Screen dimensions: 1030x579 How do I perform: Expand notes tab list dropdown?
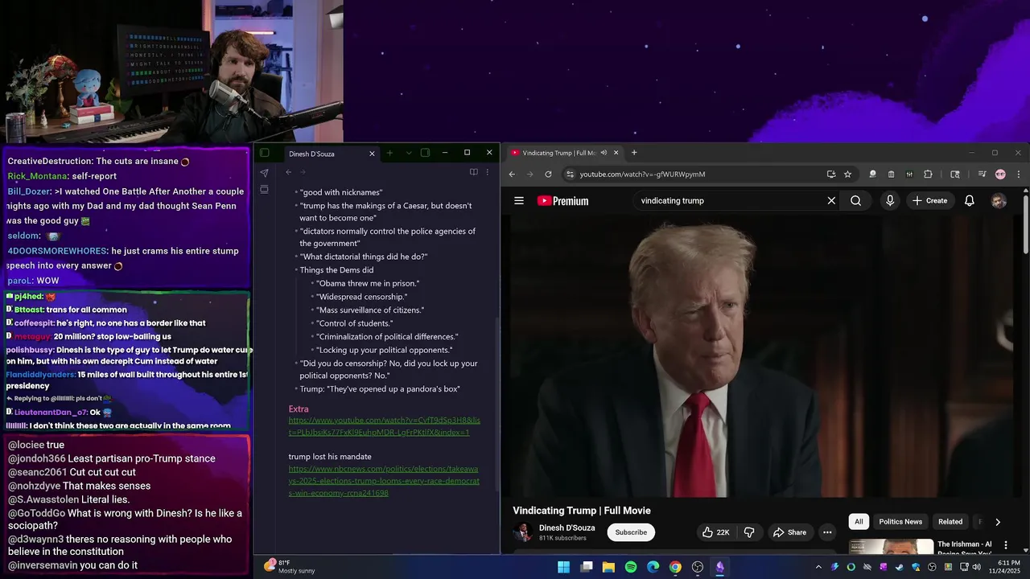point(408,153)
